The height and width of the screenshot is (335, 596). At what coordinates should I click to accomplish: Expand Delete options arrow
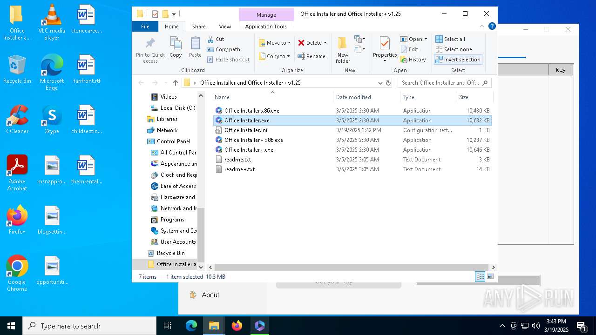click(325, 43)
